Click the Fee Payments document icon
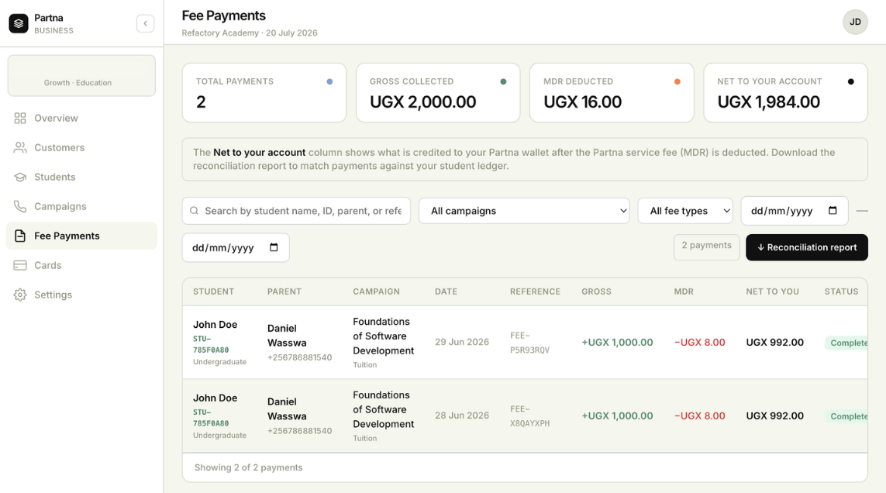886x493 pixels. [20, 236]
